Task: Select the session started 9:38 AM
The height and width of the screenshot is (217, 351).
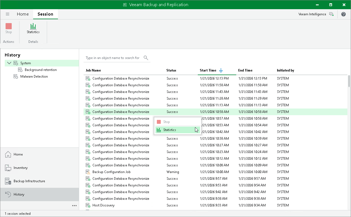Action: [215, 199]
